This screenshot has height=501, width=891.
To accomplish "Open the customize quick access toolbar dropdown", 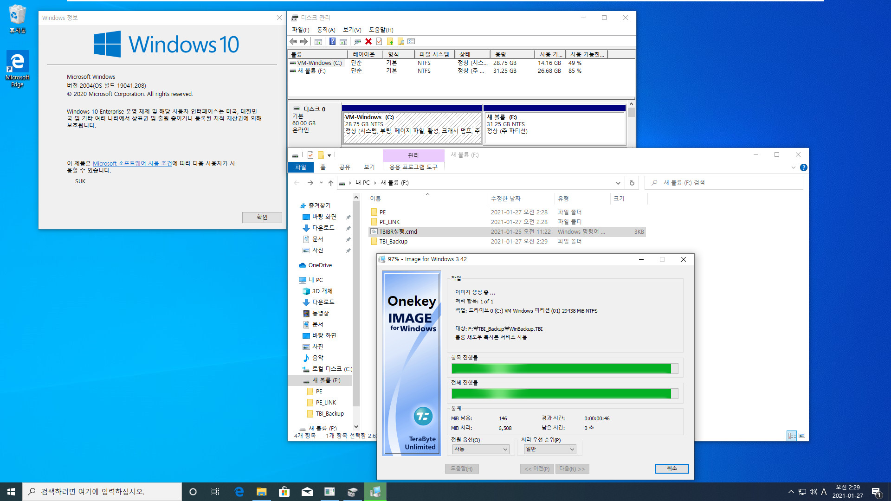I will click(329, 155).
